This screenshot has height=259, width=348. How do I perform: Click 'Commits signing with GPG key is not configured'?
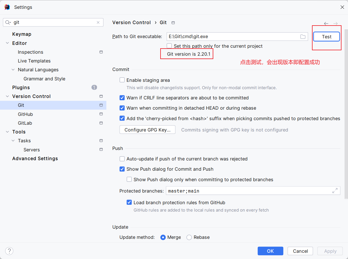(235, 130)
